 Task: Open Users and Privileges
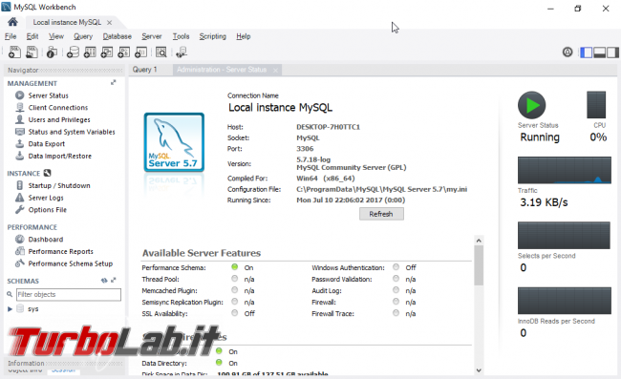[x=59, y=119]
